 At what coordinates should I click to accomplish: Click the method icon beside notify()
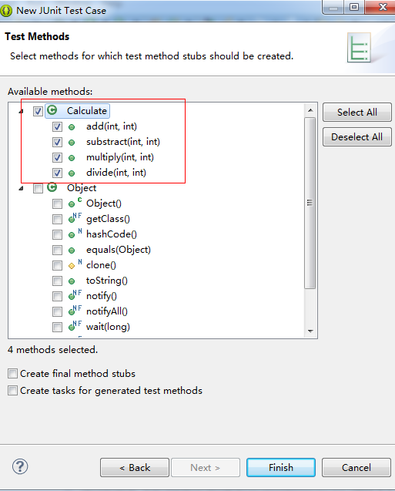(75, 295)
